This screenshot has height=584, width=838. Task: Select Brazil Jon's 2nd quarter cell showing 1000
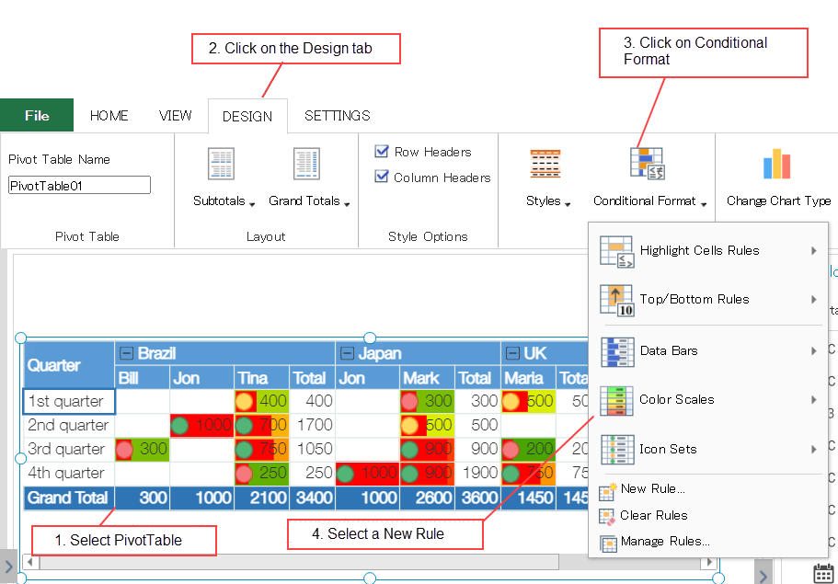(202, 425)
